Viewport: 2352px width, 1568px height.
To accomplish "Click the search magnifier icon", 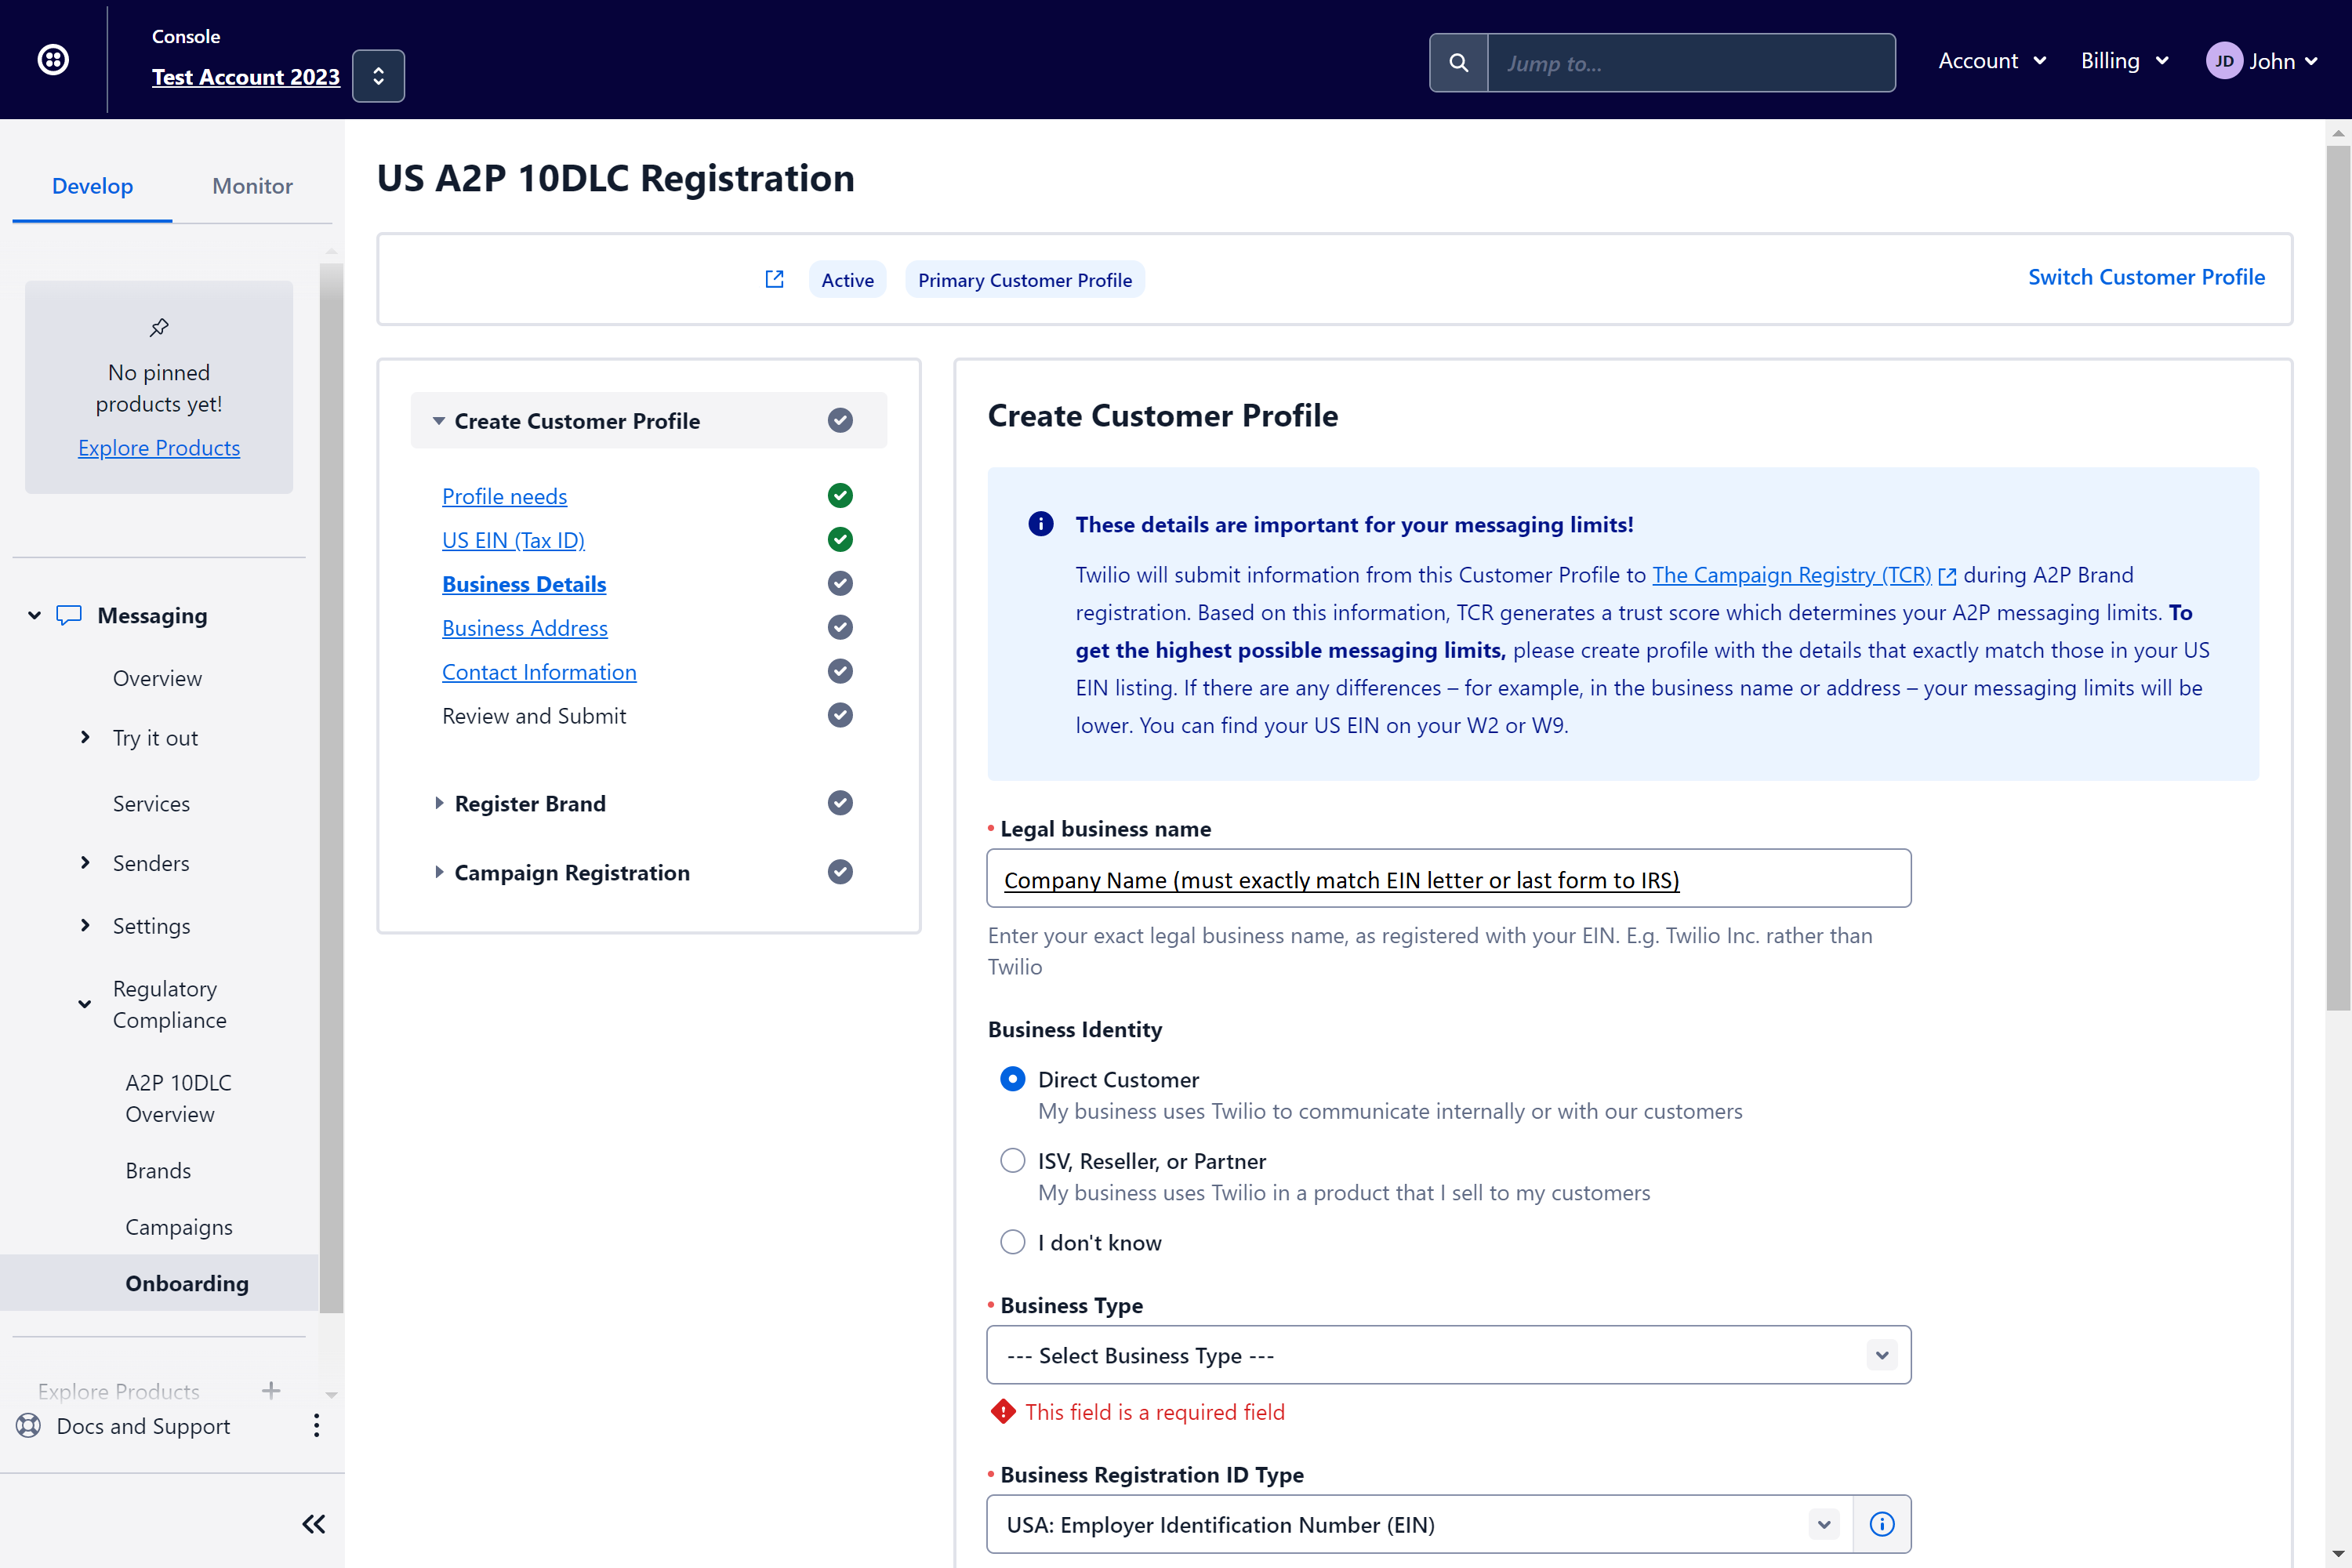I will (x=1458, y=63).
